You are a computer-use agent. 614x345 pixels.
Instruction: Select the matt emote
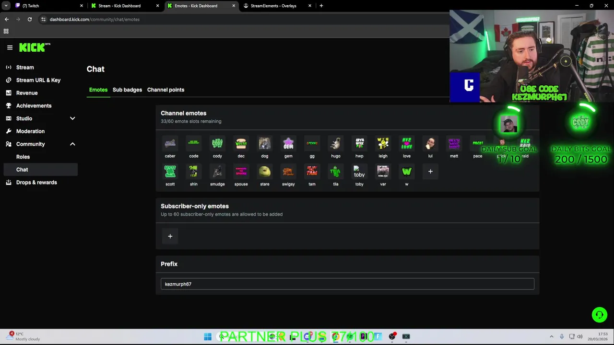point(454,143)
